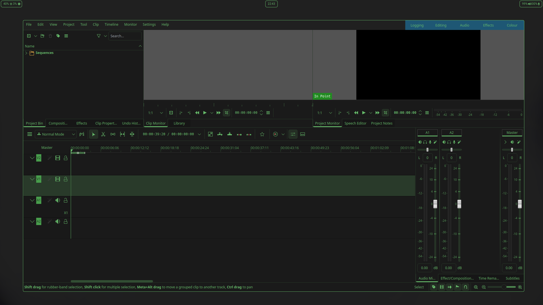This screenshot has width=543, height=305.
Task: Select the Spacer tool in the timeline toolbar
Action: 113,134
